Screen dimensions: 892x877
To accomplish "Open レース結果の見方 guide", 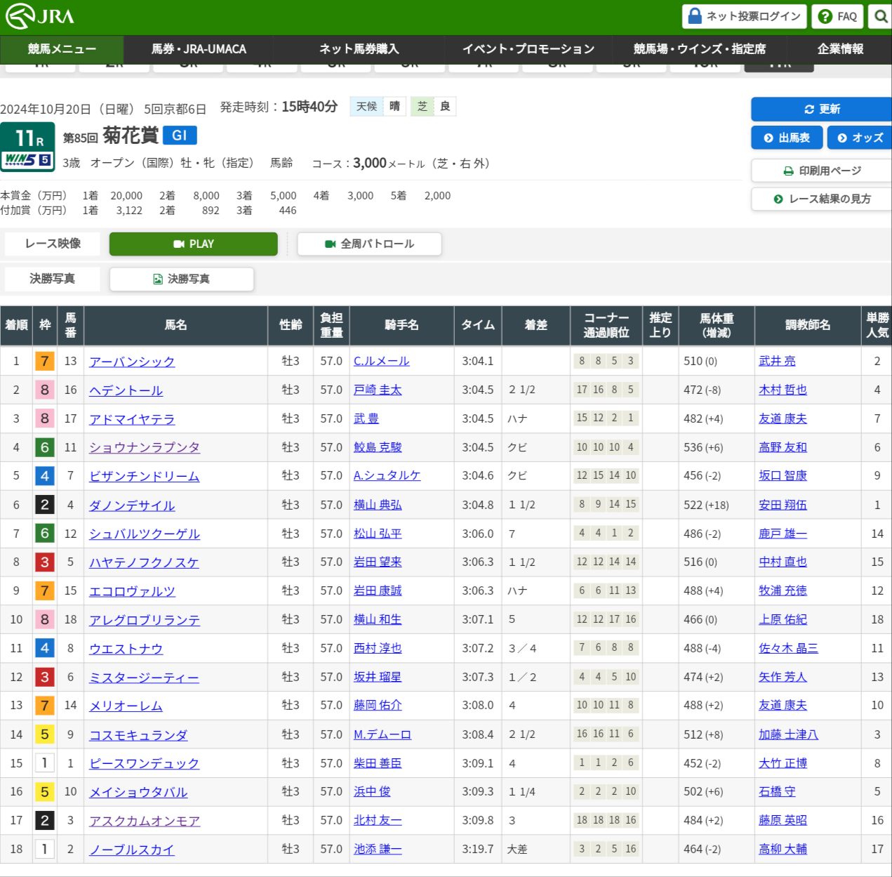I will (x=821, y=199).
